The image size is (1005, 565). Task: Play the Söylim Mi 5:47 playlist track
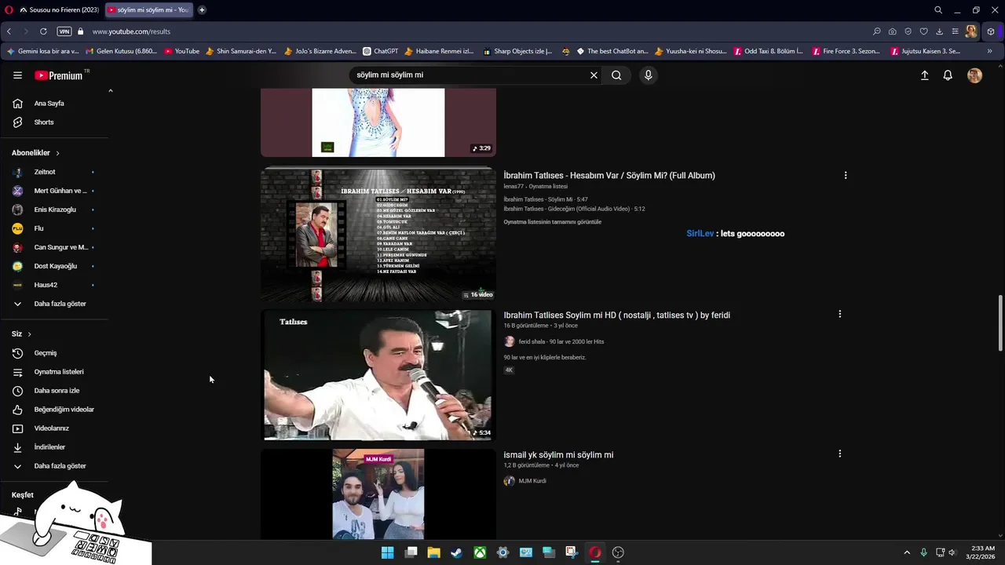click(546, 199)
